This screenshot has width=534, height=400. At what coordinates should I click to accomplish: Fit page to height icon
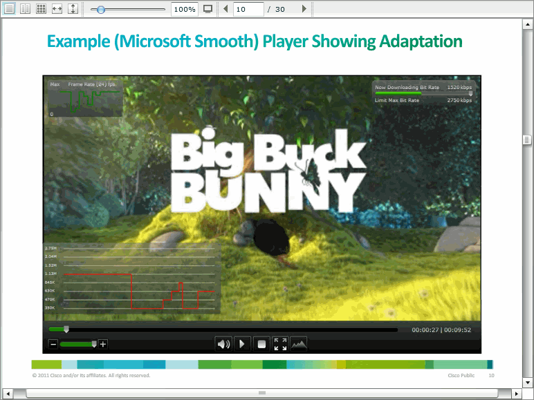tap(73, 9)
